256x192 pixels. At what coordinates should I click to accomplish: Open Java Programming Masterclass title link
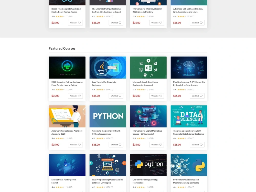click(x=108, y=181)
